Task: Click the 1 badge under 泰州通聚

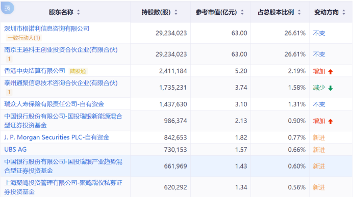Action: click(x=9, y=92)
